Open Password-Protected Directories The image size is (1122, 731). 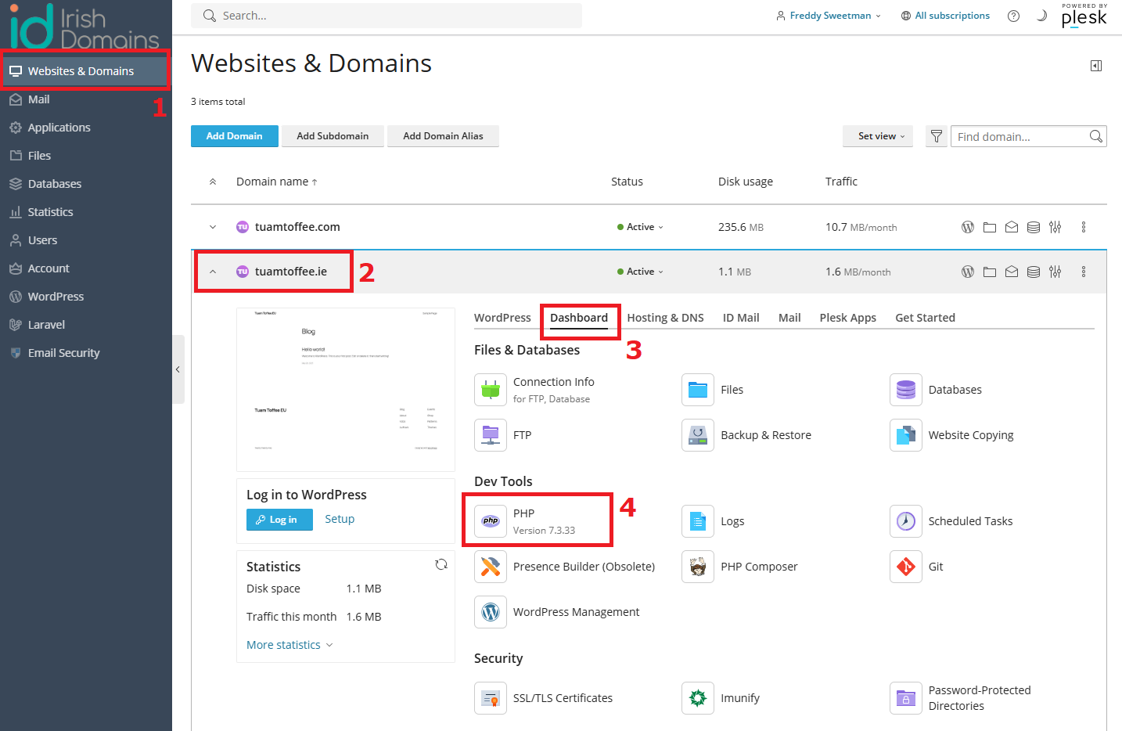point(961,698)
